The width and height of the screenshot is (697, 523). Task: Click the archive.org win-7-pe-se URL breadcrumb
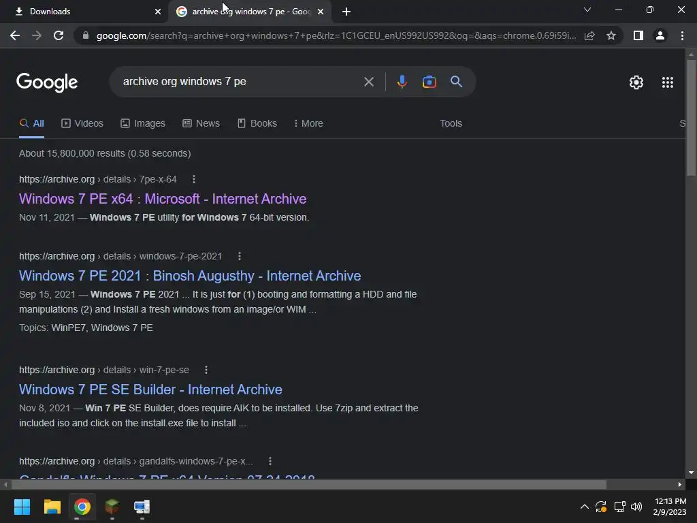click(x=104, y=370)
